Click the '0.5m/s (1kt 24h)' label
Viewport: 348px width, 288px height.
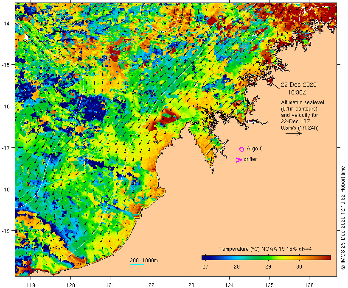(300, 128)
